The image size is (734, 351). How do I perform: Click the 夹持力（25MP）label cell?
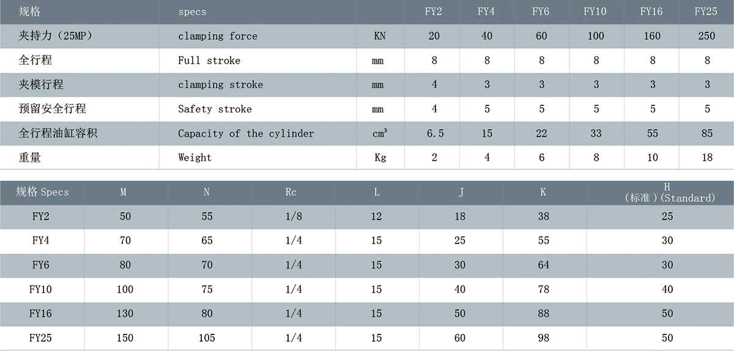click(56, 36)
